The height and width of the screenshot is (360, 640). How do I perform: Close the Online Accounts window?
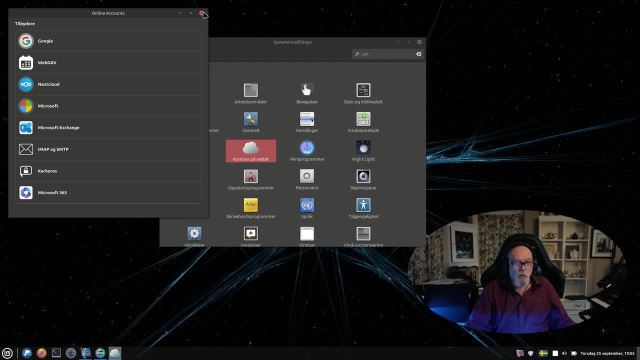coord(201,13)
